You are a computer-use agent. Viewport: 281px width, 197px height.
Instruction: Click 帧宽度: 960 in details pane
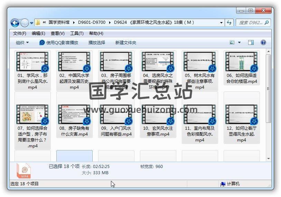152,167
